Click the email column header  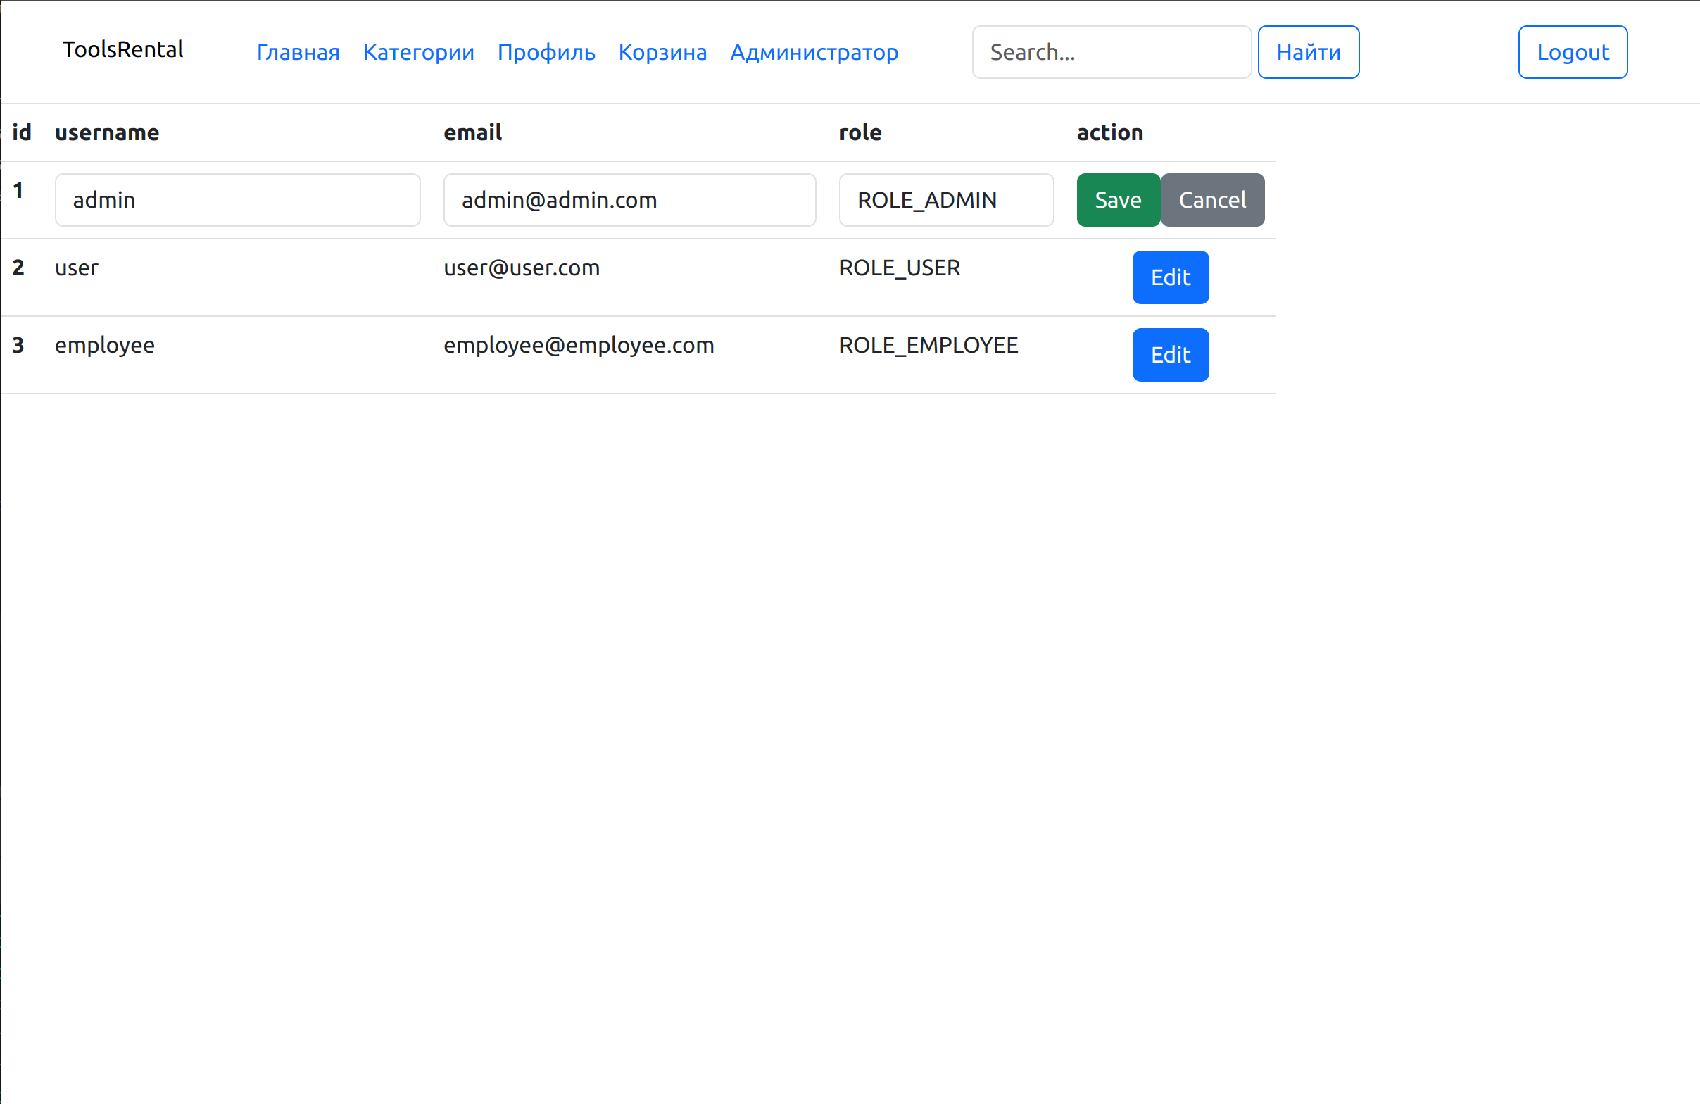click(x=472, y=132)
